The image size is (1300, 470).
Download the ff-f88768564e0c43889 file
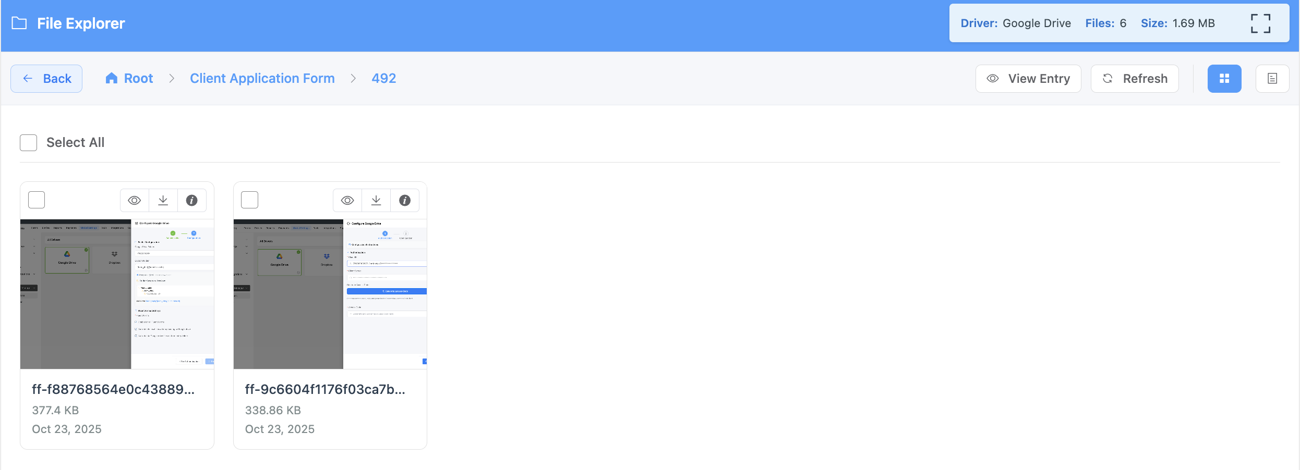(x=163, y=201)
